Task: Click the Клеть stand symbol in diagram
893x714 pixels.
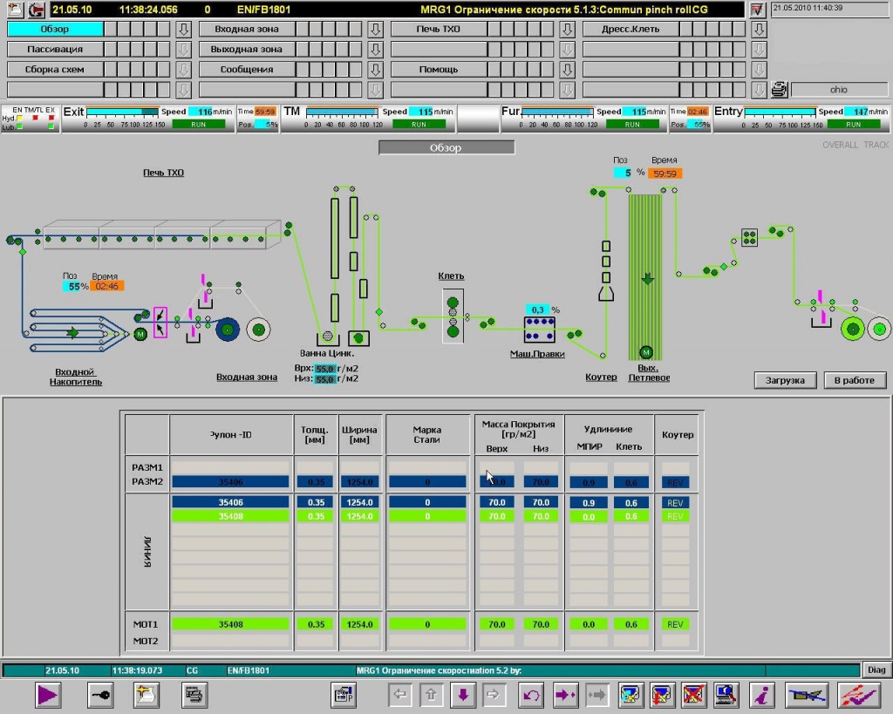Action: tap(453, 316)
